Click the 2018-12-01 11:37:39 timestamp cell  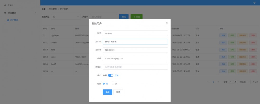coord(181,35)
